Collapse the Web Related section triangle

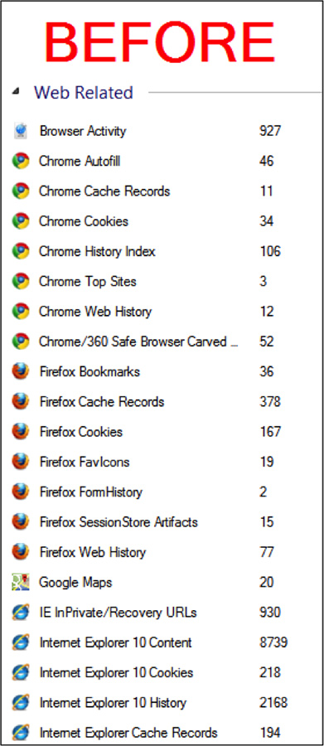coord(17,92)
